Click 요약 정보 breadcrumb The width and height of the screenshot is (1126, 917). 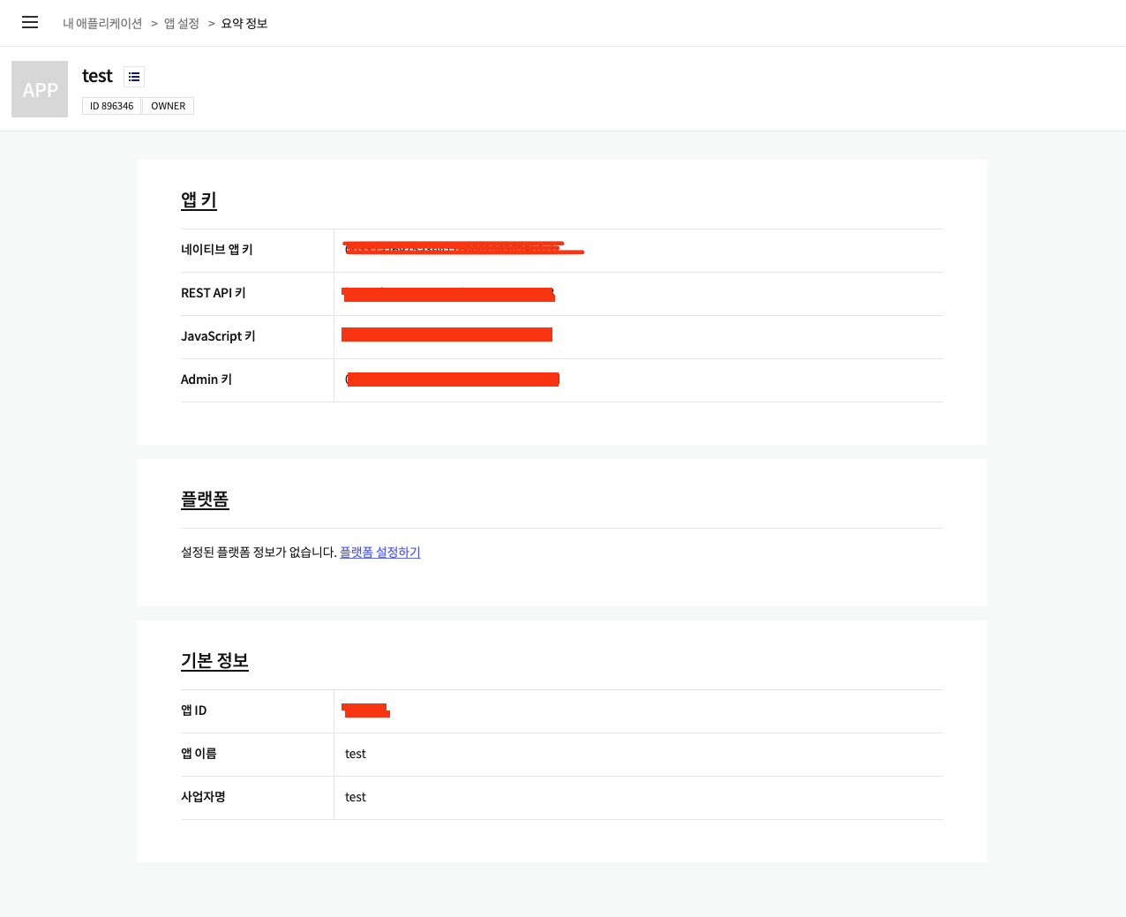[244, 24]
